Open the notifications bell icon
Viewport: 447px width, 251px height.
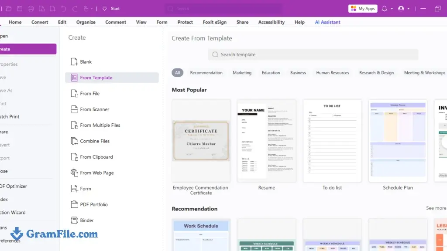click(x=384, y=9)
